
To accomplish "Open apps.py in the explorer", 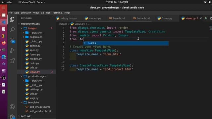I will click(x=36, y=50).
